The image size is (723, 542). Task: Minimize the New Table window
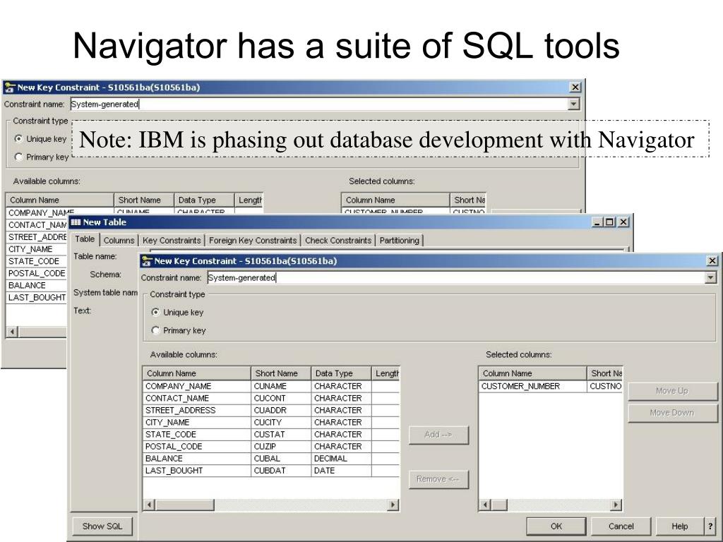pos(597,222)
